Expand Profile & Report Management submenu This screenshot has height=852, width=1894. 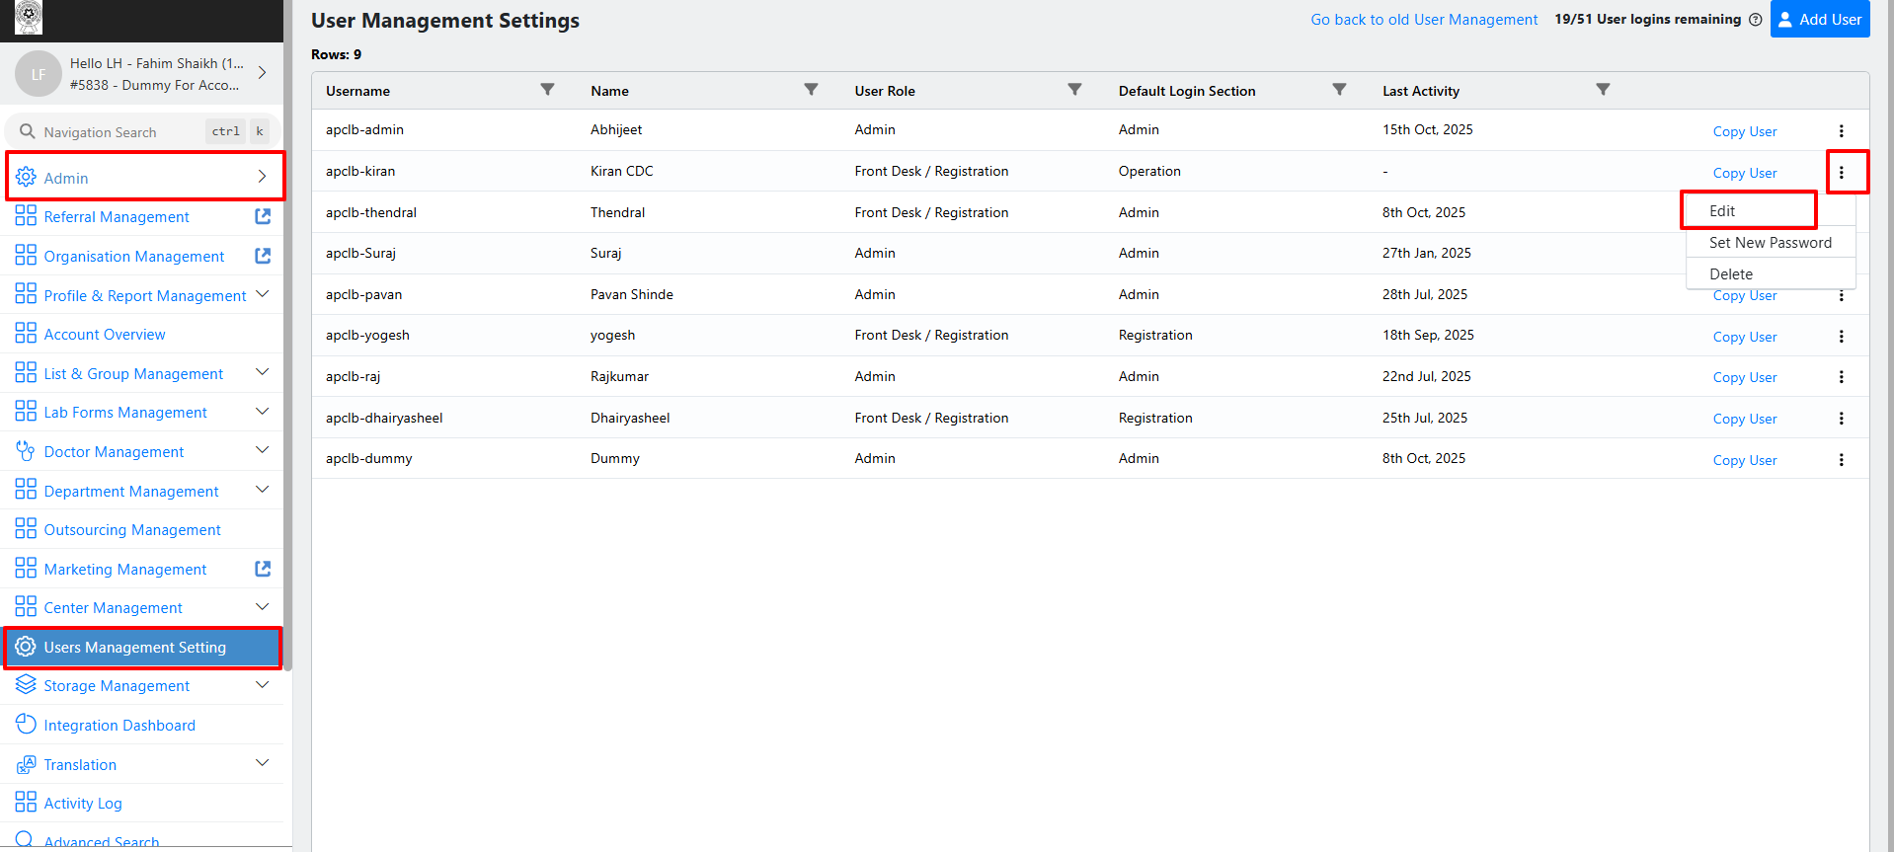[263, 294]
